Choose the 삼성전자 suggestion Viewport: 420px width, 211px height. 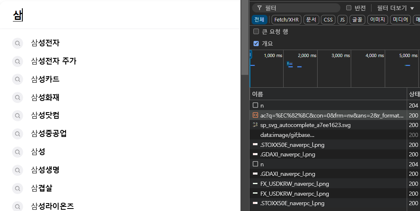coord(45,43)
